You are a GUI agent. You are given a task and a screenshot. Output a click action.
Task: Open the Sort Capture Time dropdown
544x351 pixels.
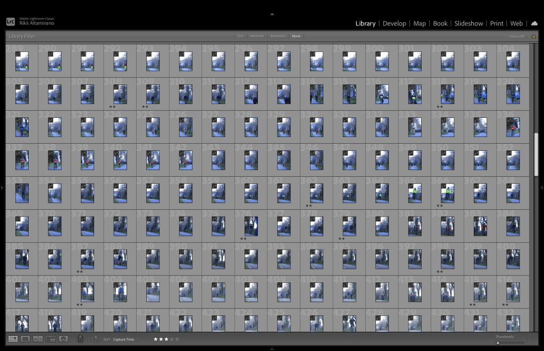point(124,339)
